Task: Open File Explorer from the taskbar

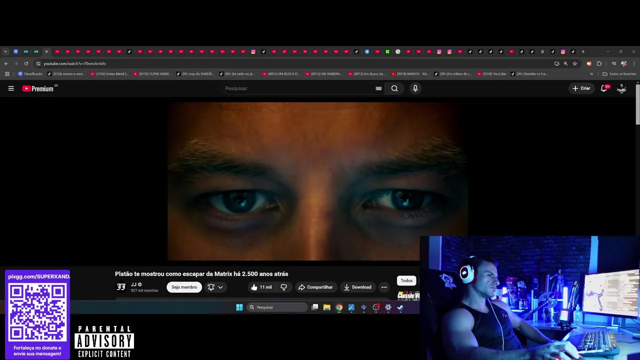Action: 326,307
